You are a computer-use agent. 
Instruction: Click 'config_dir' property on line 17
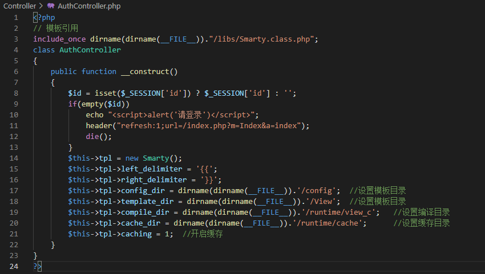[x=143, y=191]
